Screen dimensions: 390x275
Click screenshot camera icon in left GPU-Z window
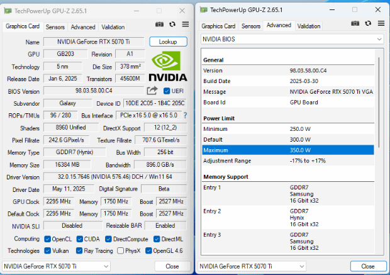click(x=159, y=25)
